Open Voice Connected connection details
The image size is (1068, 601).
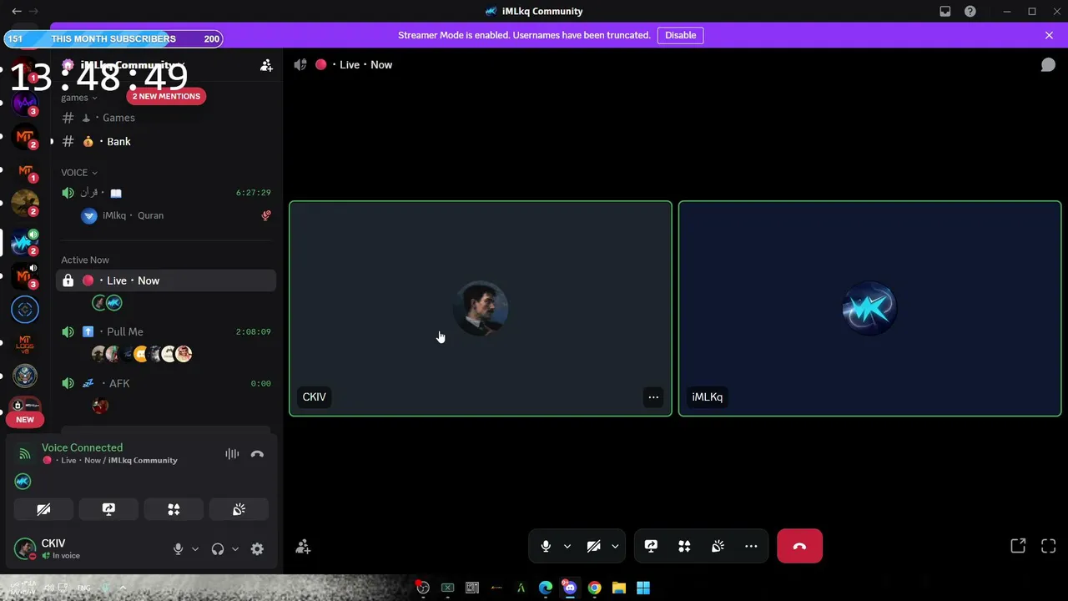82,447
